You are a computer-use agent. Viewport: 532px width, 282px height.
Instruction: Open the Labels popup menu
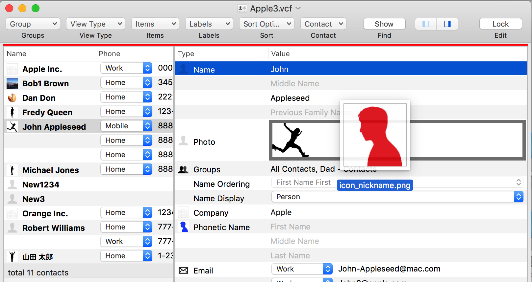tap(209, 24)
